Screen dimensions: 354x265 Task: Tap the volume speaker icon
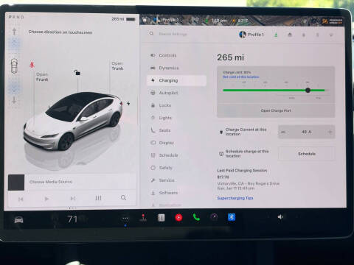(280, 216)
